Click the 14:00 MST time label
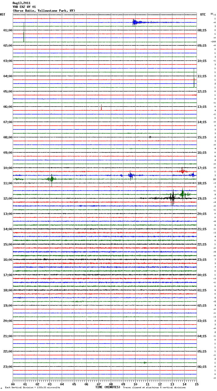The height and width of the screenshot is (391, 217). (8, 229)
